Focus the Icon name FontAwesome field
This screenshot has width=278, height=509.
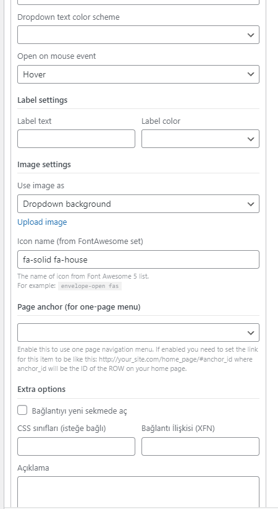coord(138,259)
